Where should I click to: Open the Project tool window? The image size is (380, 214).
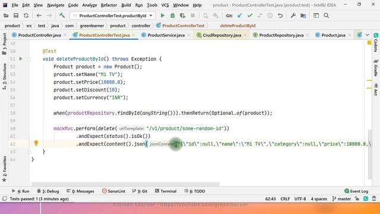click(4, 43)
